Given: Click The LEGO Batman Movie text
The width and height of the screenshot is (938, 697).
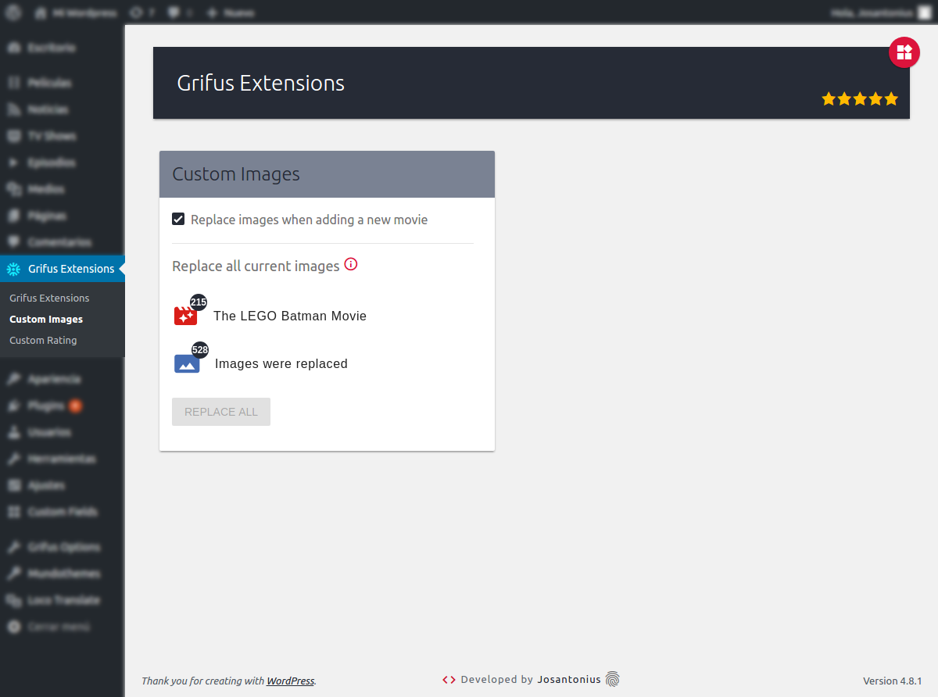Looking at the screenshot, I should (290, 316).
